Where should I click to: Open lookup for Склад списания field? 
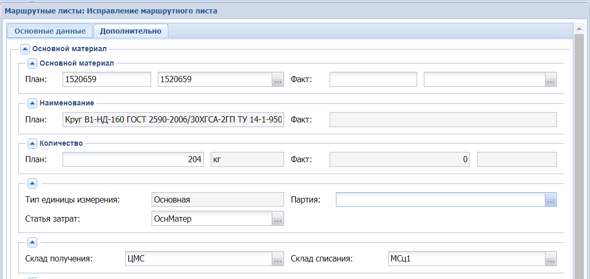(551, 259)
